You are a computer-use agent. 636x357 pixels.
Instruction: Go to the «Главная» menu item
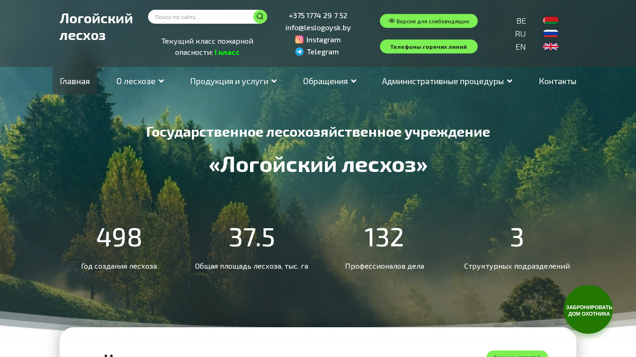tap(75, 81)
